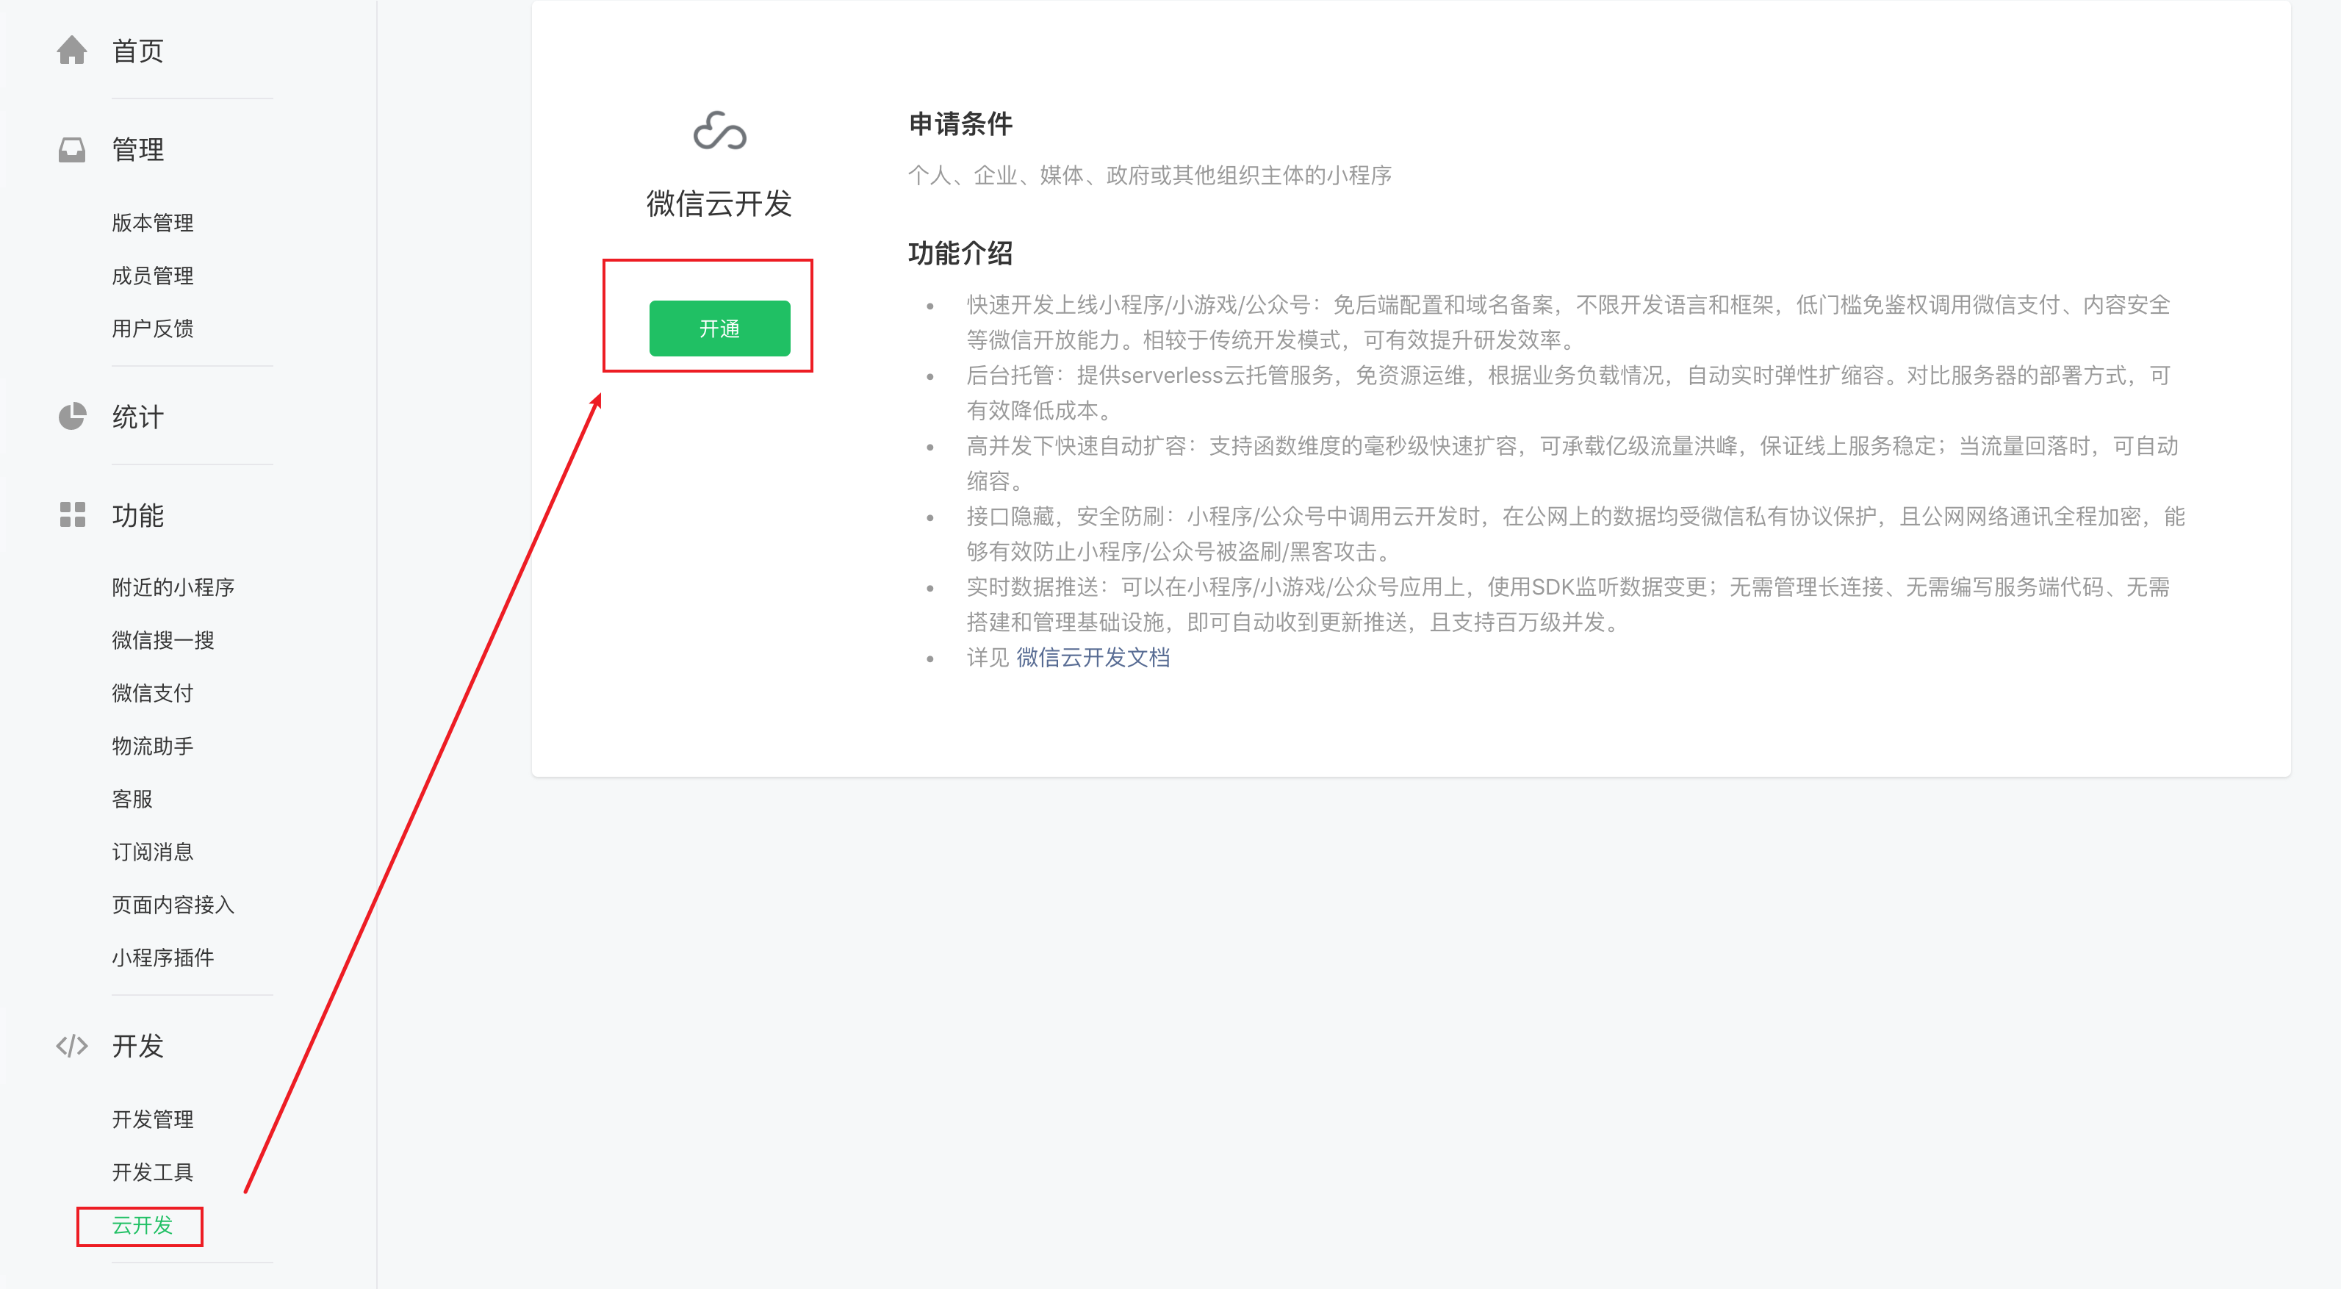The height and width of the screenshot is (1289, 2341).
Task: Select the 开发 section heading
Action: point(137,1046)
